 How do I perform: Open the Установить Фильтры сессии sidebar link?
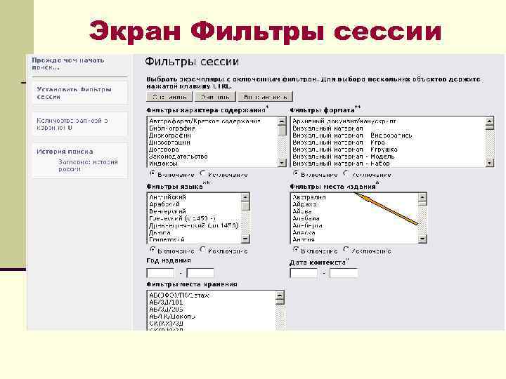click(x=74, y=93)
